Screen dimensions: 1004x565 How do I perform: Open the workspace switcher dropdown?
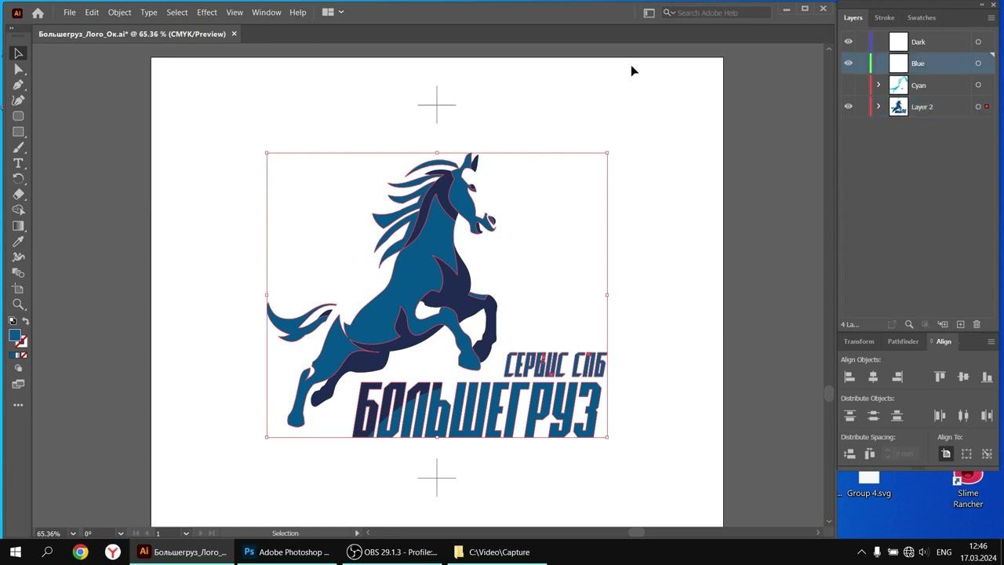649,13
